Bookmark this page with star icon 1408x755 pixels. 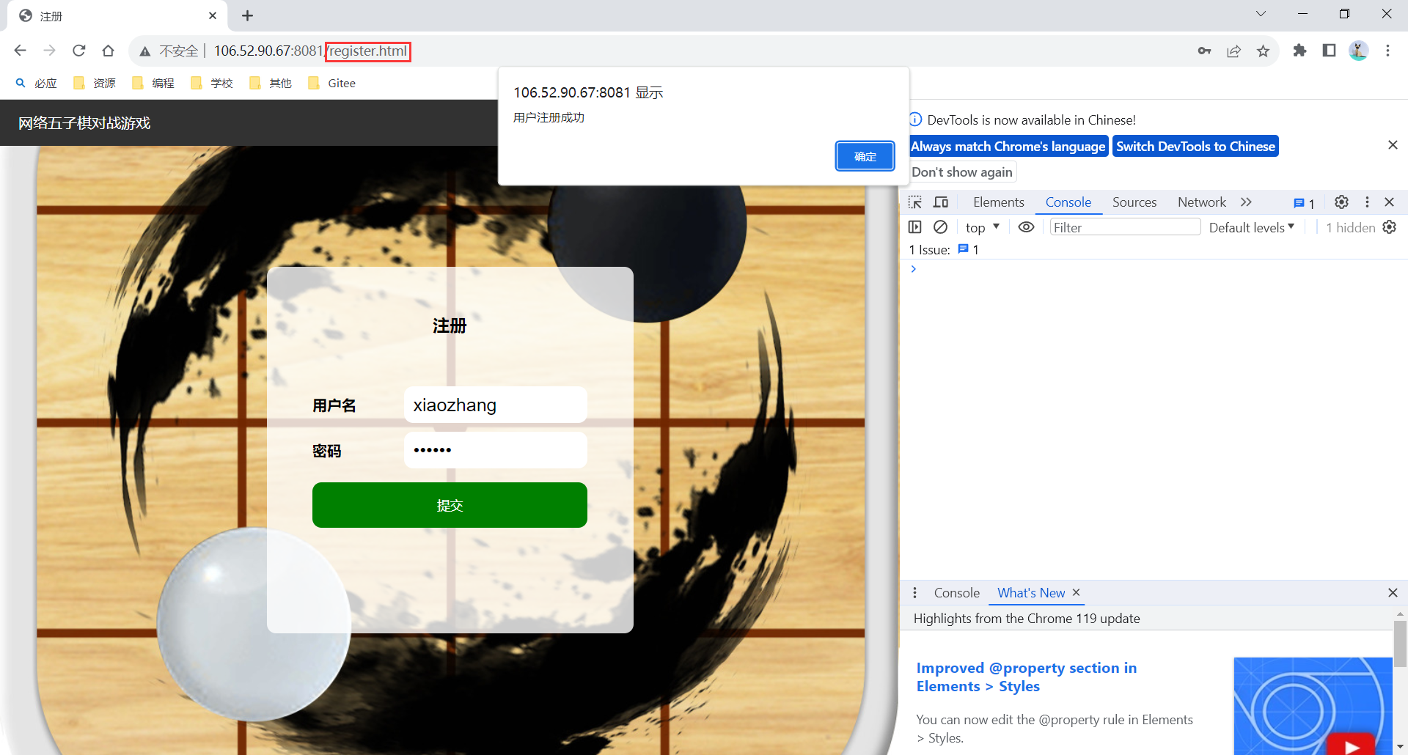pyautogui.click(x=1263, y=51)
